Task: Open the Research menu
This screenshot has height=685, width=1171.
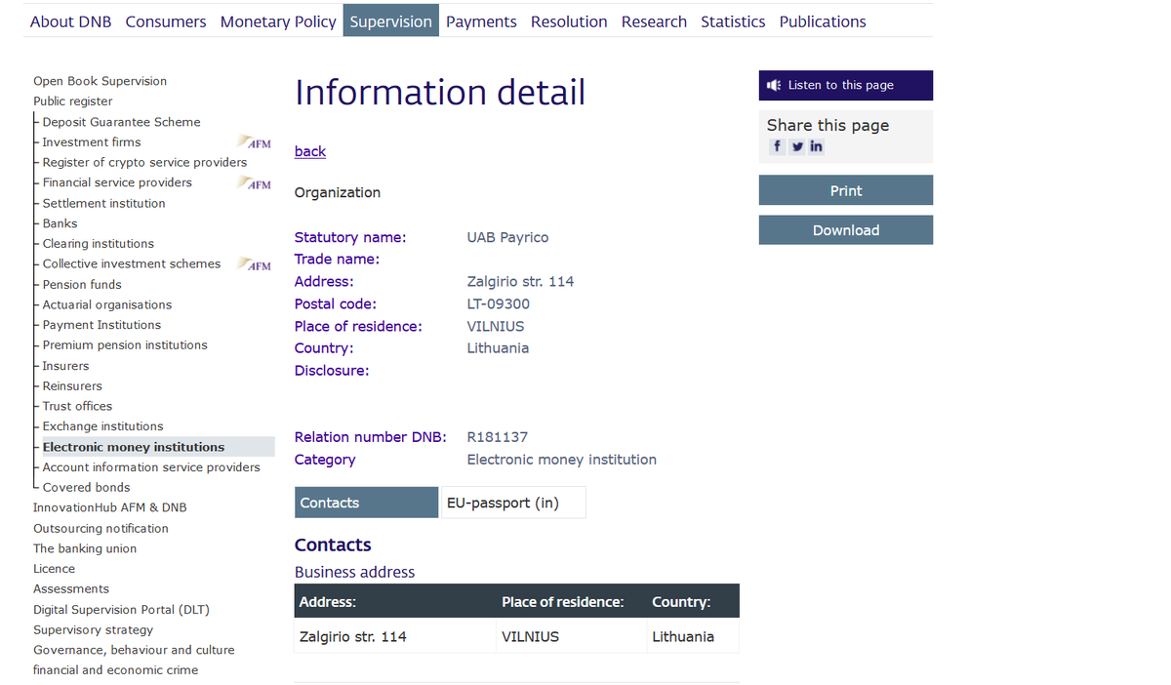Action: click(x=654, y=21)
